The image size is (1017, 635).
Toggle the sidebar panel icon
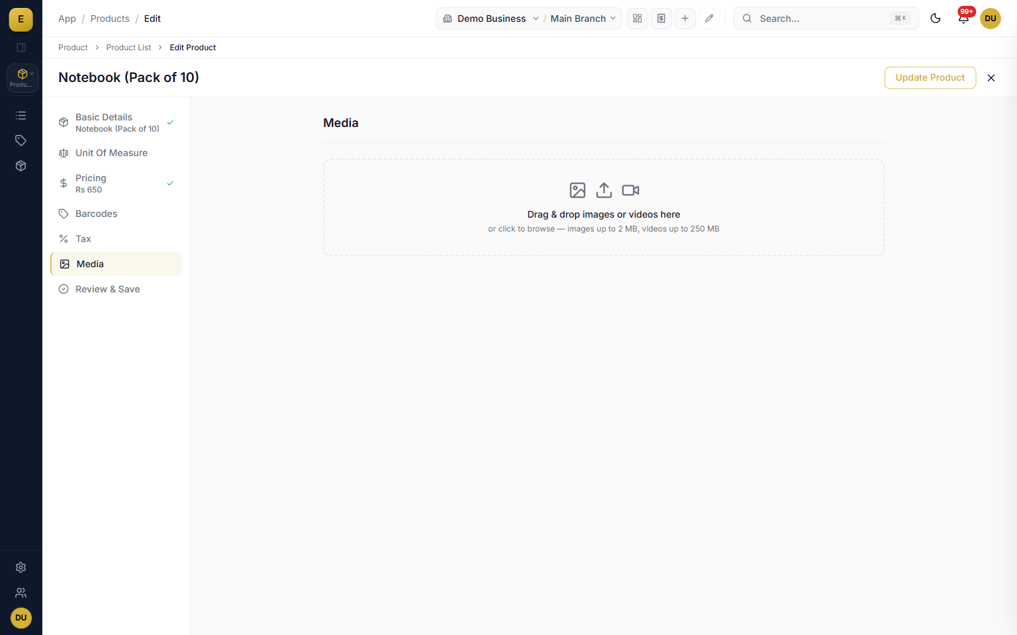pos(21,48)
